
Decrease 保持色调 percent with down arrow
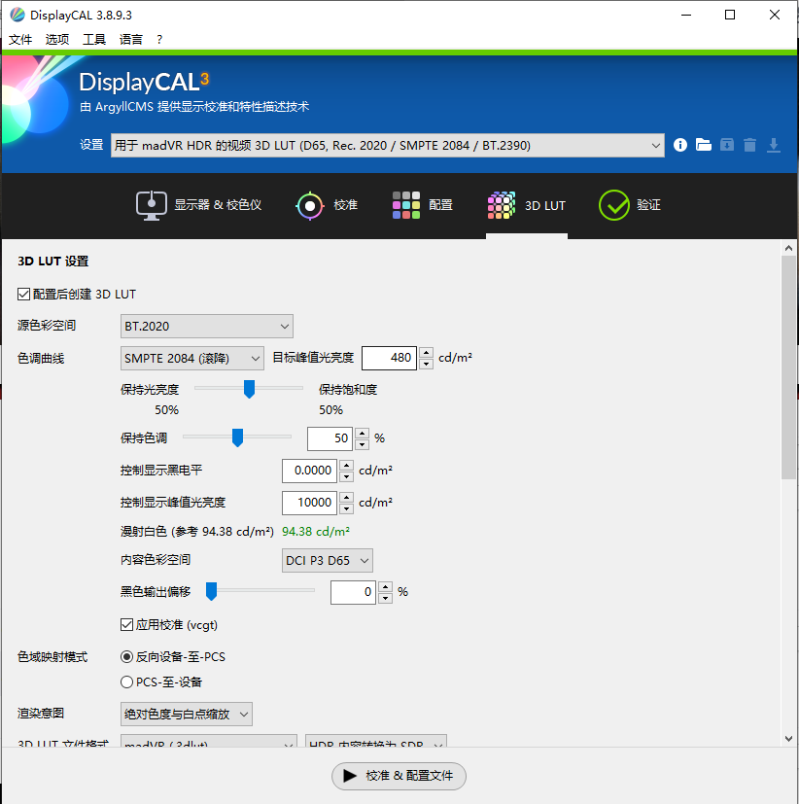pos(363,444)
